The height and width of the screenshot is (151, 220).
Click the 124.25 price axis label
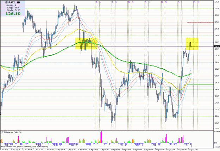(x=217, y=96)
